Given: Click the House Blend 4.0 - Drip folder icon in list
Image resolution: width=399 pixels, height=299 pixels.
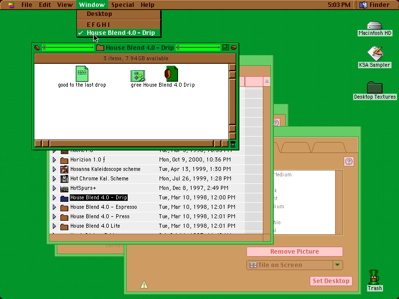Looking at the screenshot, I should [64, 198].
